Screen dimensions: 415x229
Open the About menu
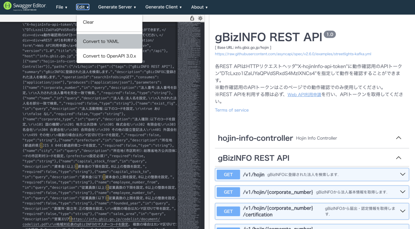(200, 7)
